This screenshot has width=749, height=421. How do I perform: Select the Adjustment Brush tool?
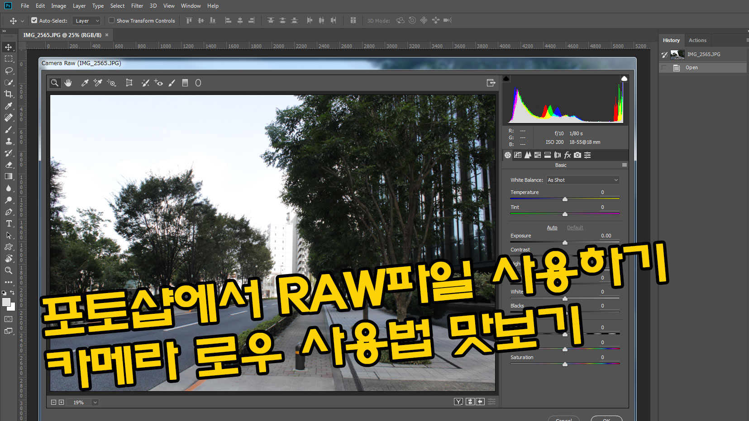[x=172, y=83]
